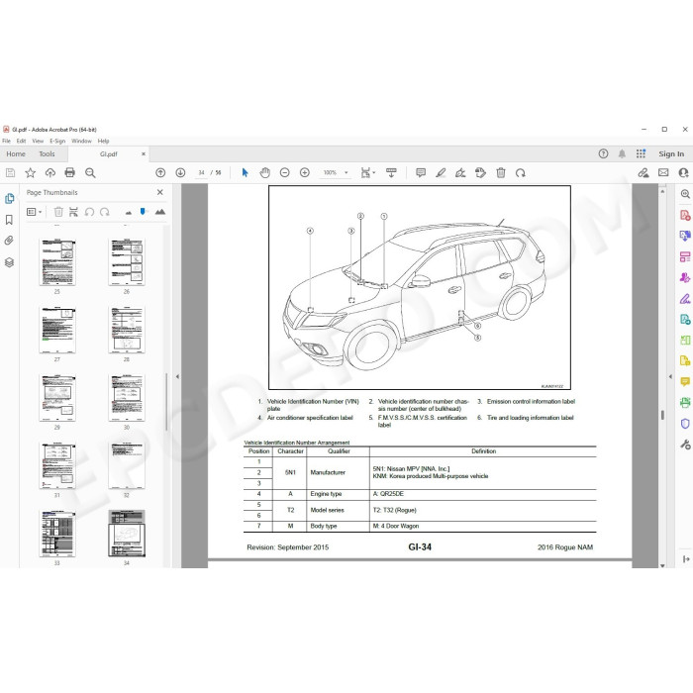Close the GI.pdf document tab

pyautogui.click(x=144, y=153)
